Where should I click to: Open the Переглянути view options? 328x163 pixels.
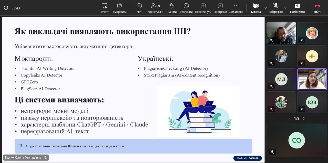click(x=203, y=8)
